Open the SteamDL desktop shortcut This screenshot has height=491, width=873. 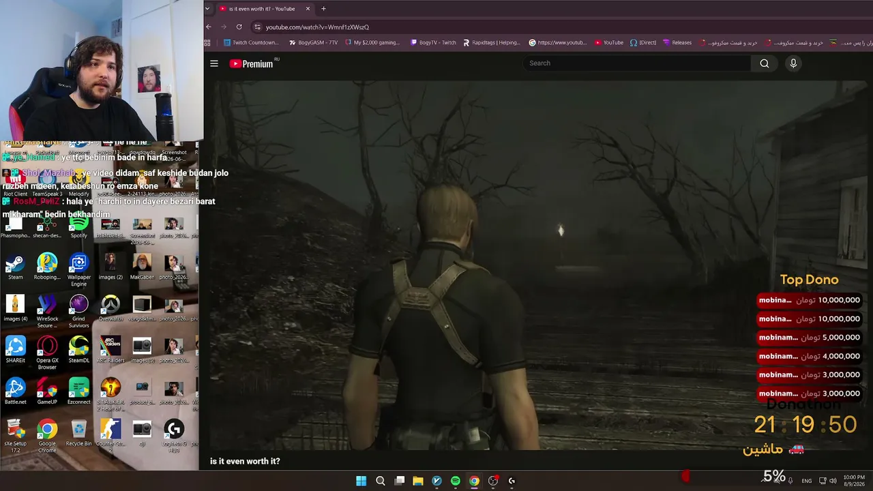point(78,350)
